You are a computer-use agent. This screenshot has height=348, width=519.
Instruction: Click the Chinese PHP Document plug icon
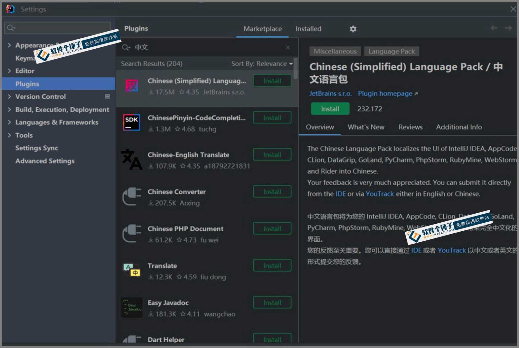point(132,234)
